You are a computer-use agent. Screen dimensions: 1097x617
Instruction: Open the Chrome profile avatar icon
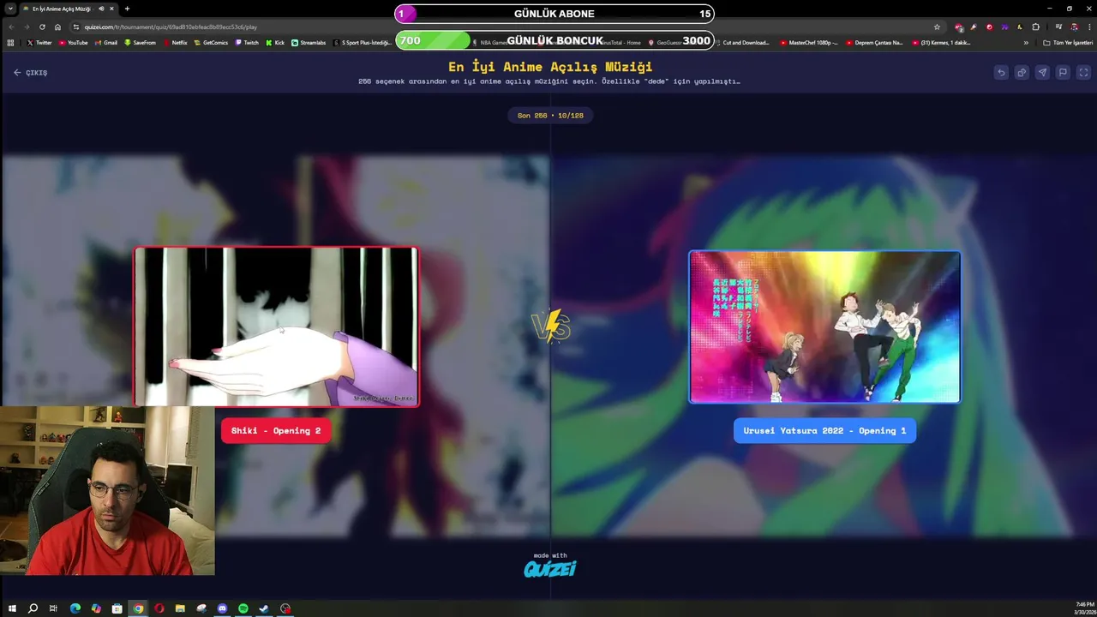click(x=1074, y=27)
